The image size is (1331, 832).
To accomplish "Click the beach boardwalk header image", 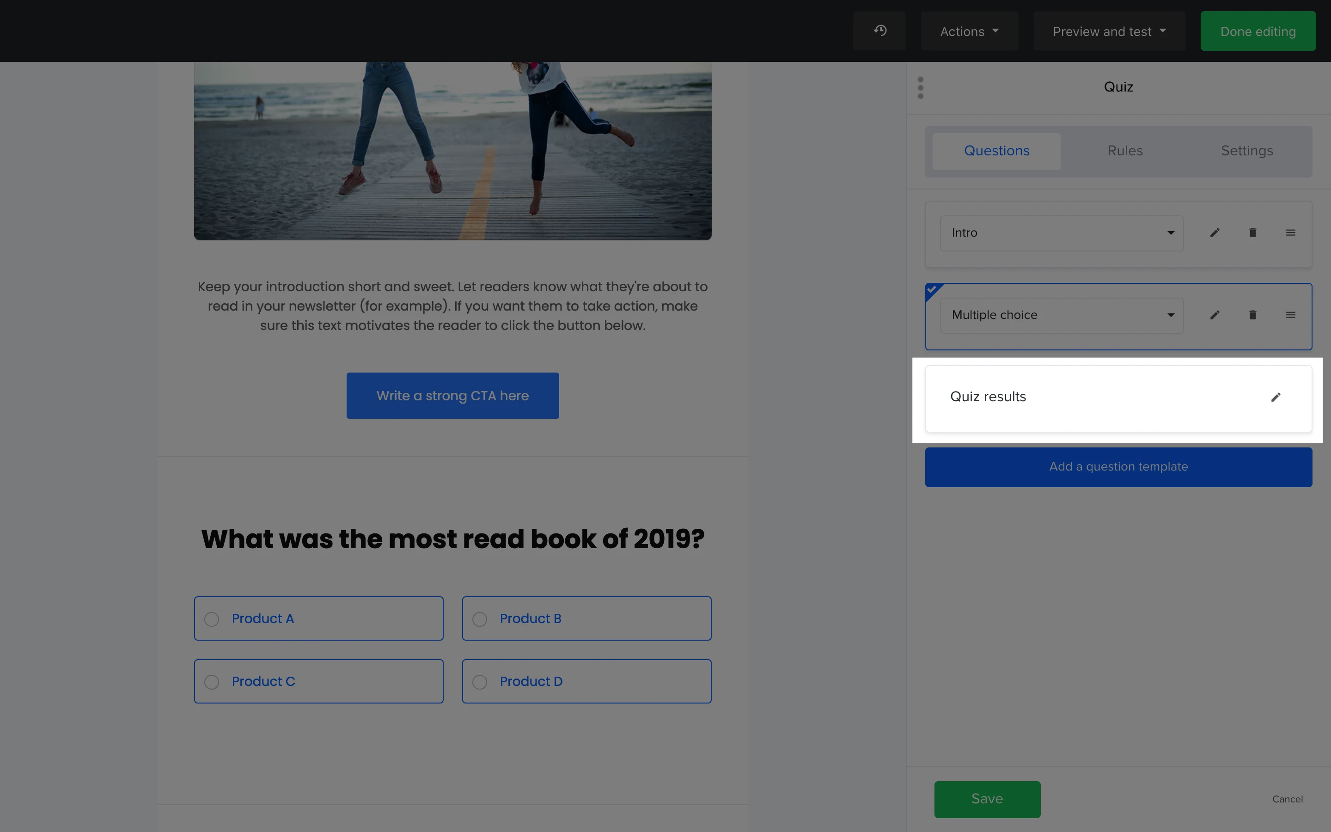I will pyautogui.click(x=452, y=151).
